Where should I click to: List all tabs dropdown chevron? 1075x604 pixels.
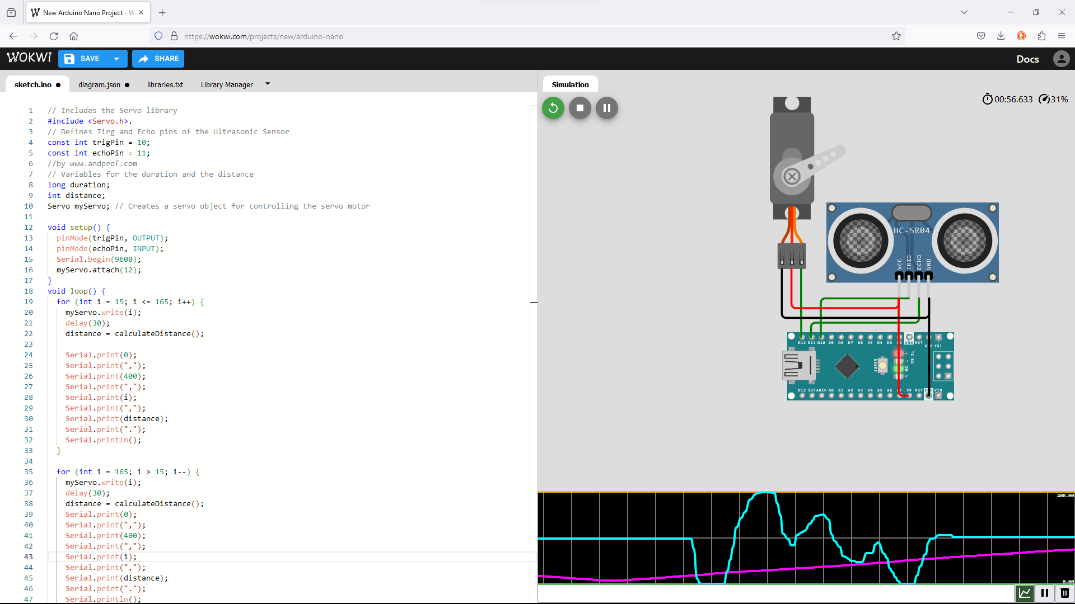tap(964, 12)
